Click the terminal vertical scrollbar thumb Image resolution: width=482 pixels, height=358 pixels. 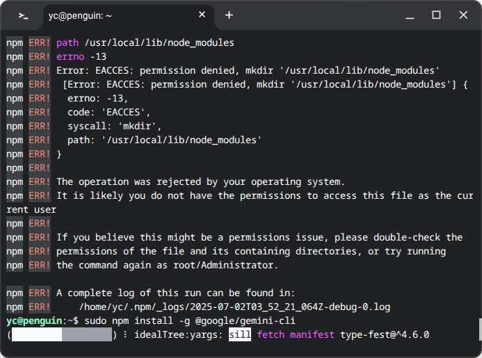[480, 330]
